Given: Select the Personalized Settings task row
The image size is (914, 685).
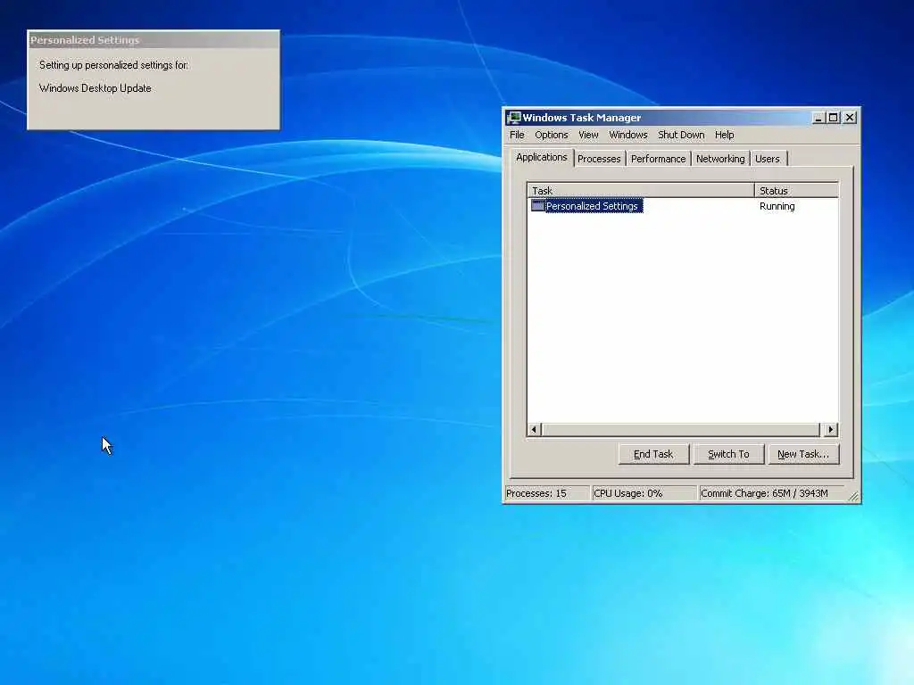Looking at the screenshot, I should (683, 206).
